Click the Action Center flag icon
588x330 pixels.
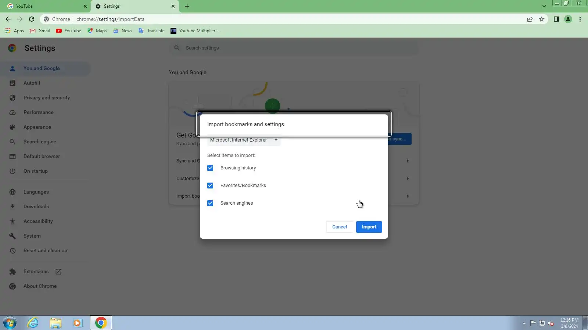coord(533,323)
